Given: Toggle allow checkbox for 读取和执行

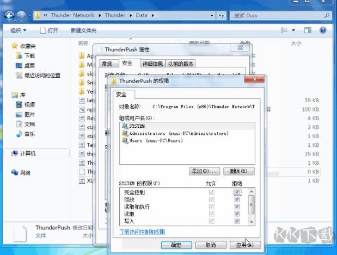Looking at the screenshot, I should (211, 207).
